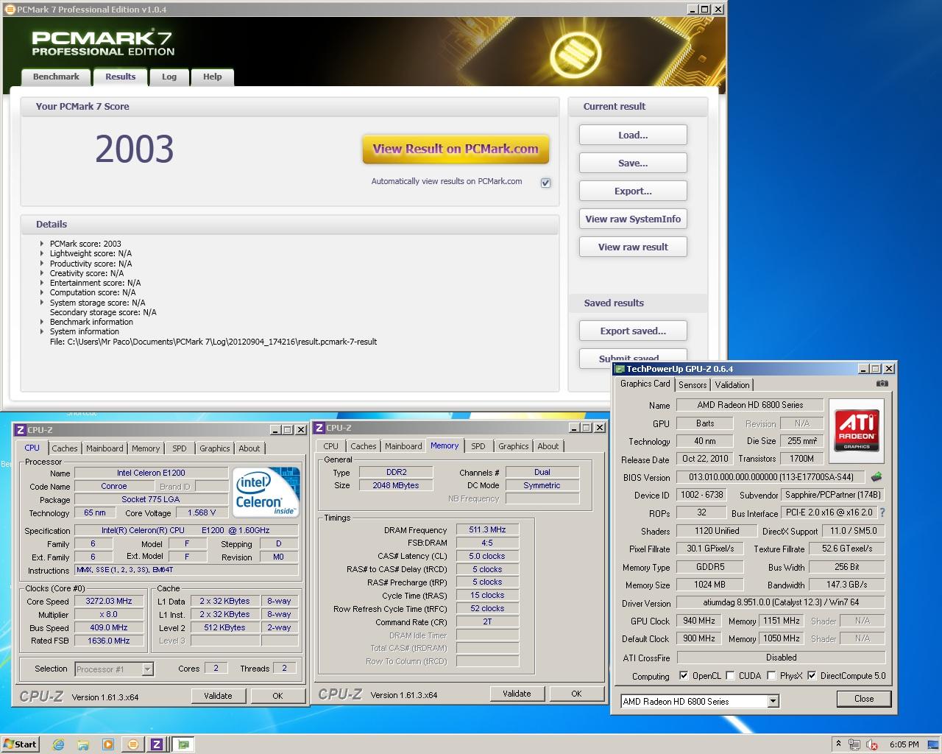
Task: Click the Bus Interface question mark icon
Action: click(x=882, y=512)
